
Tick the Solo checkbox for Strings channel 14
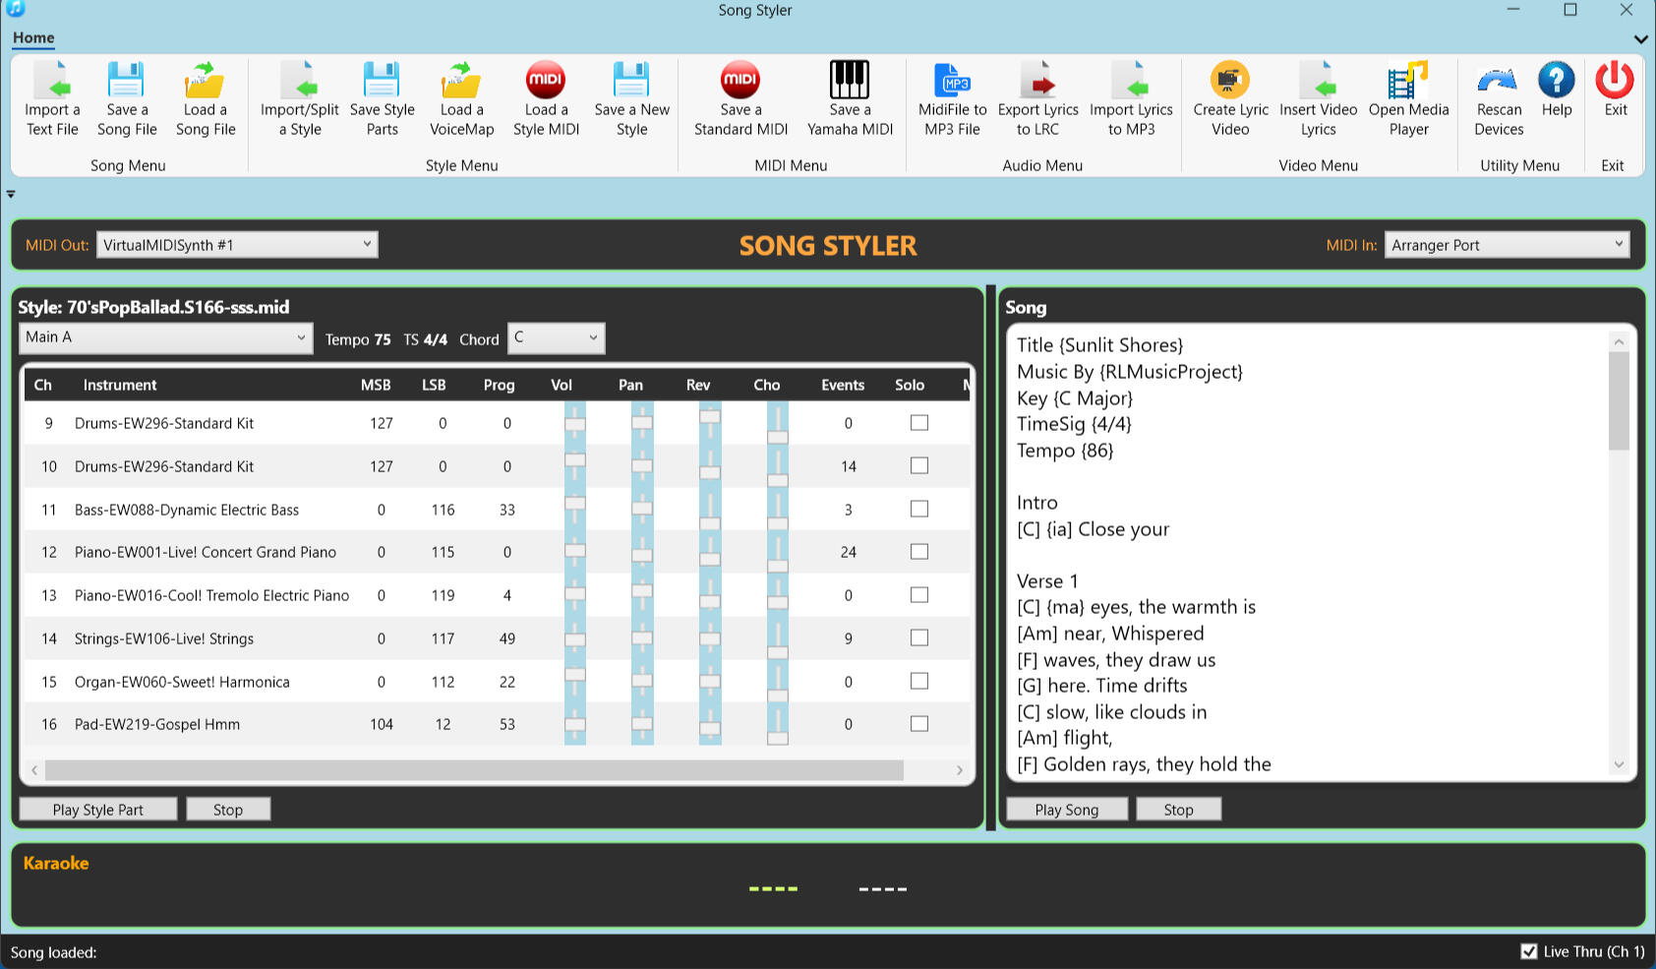pyautogui.click(x=919, y=637)
